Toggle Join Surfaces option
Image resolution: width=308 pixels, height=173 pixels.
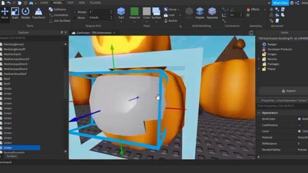tap(60, 21)
